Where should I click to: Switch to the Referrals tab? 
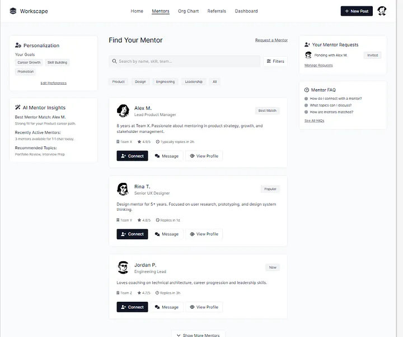tap(217, 11)
